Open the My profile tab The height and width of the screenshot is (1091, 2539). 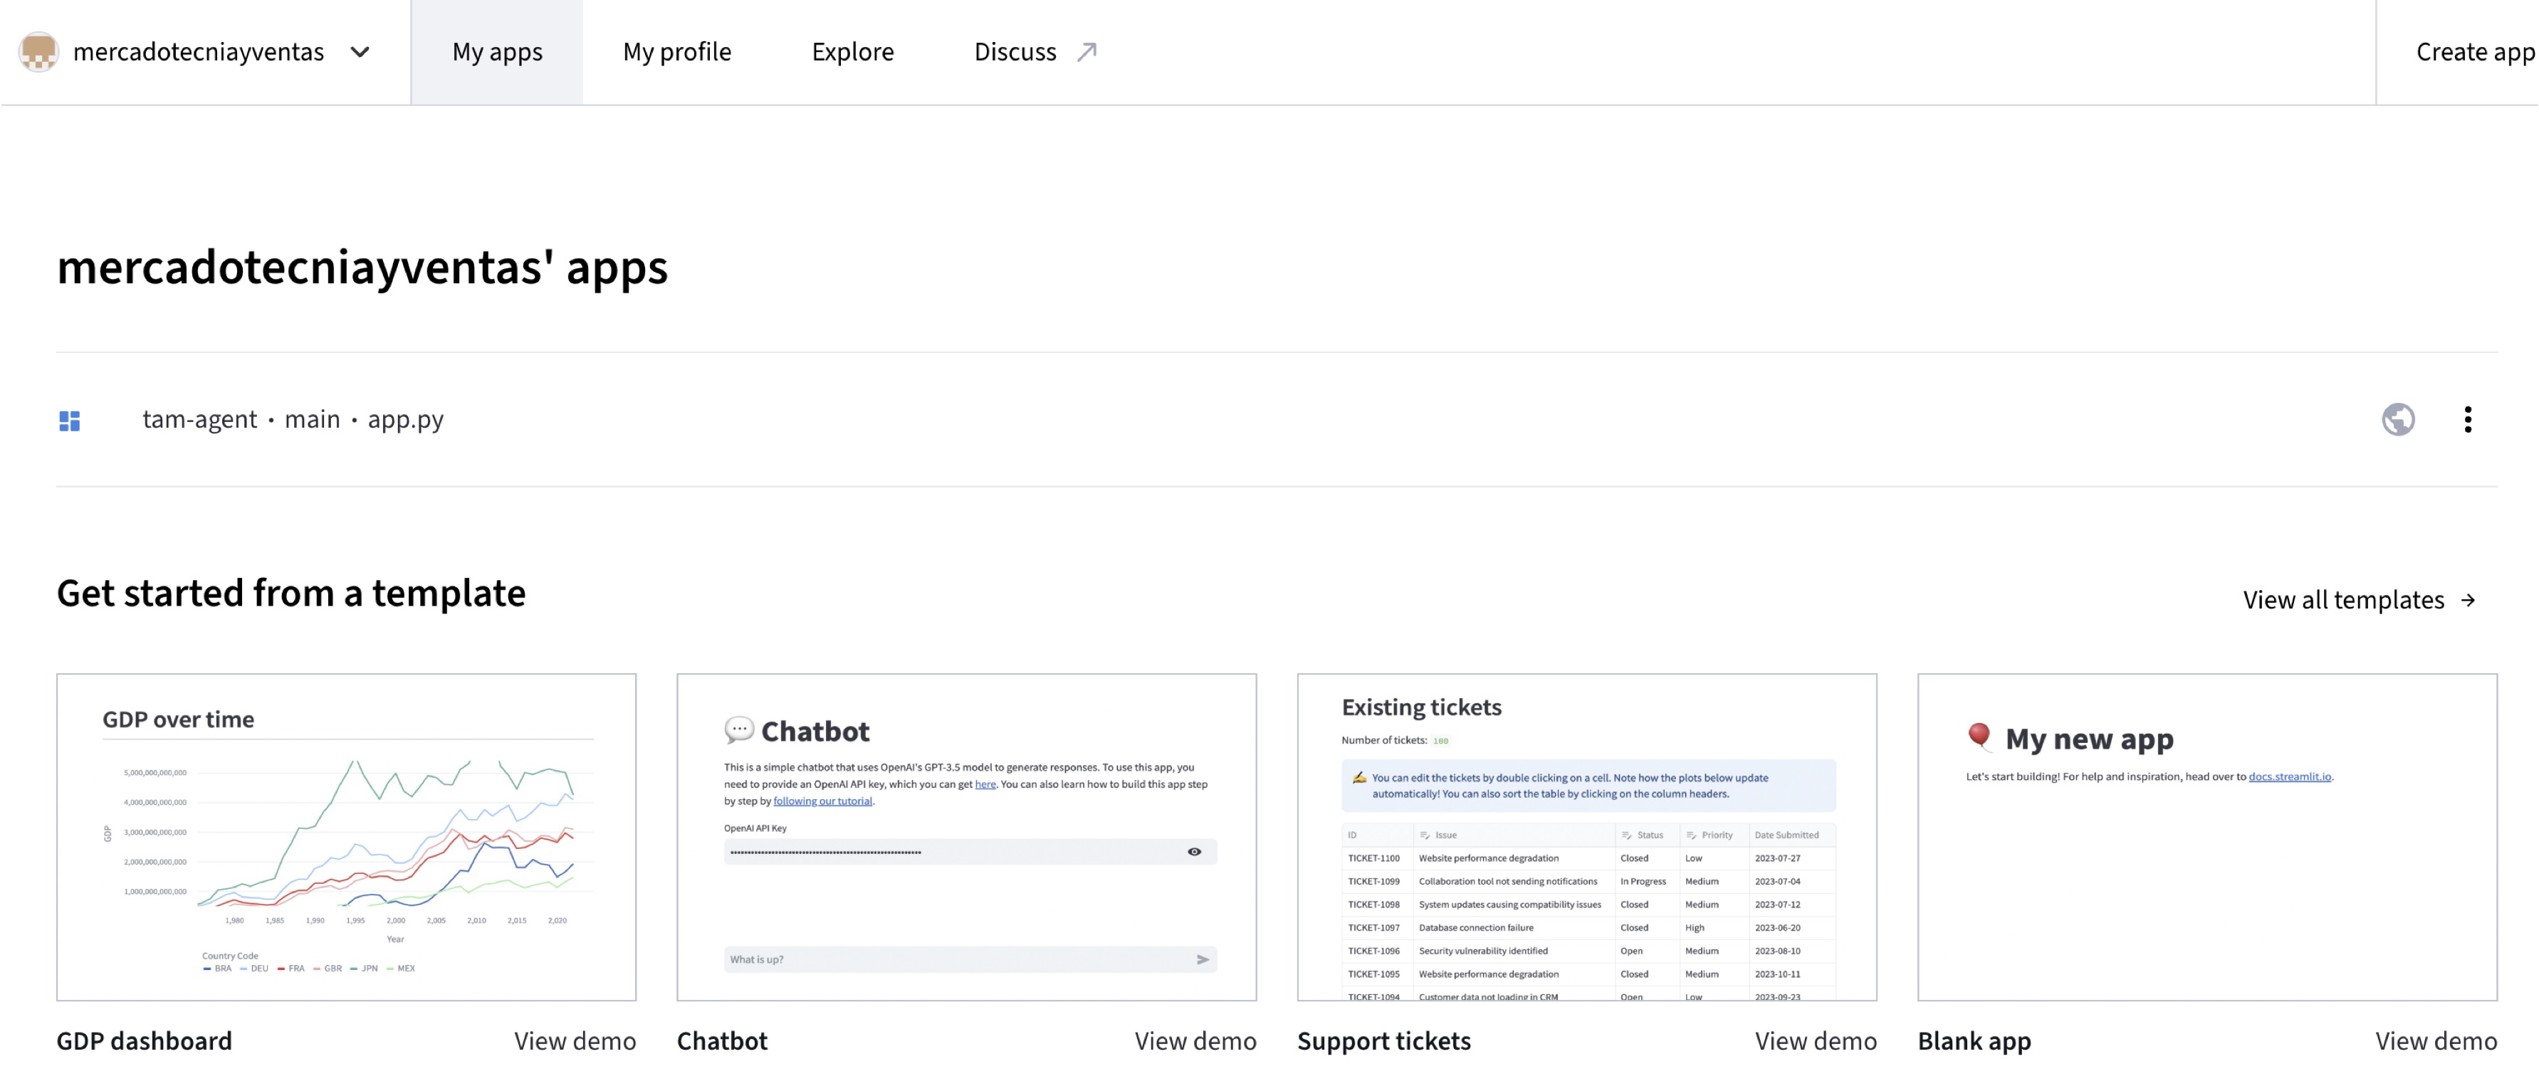click(676, 52)
